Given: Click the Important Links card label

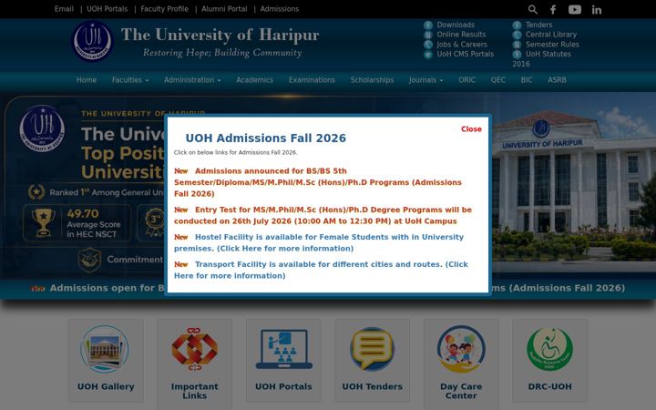Looking at the screenshot, I should pos(194,391).
